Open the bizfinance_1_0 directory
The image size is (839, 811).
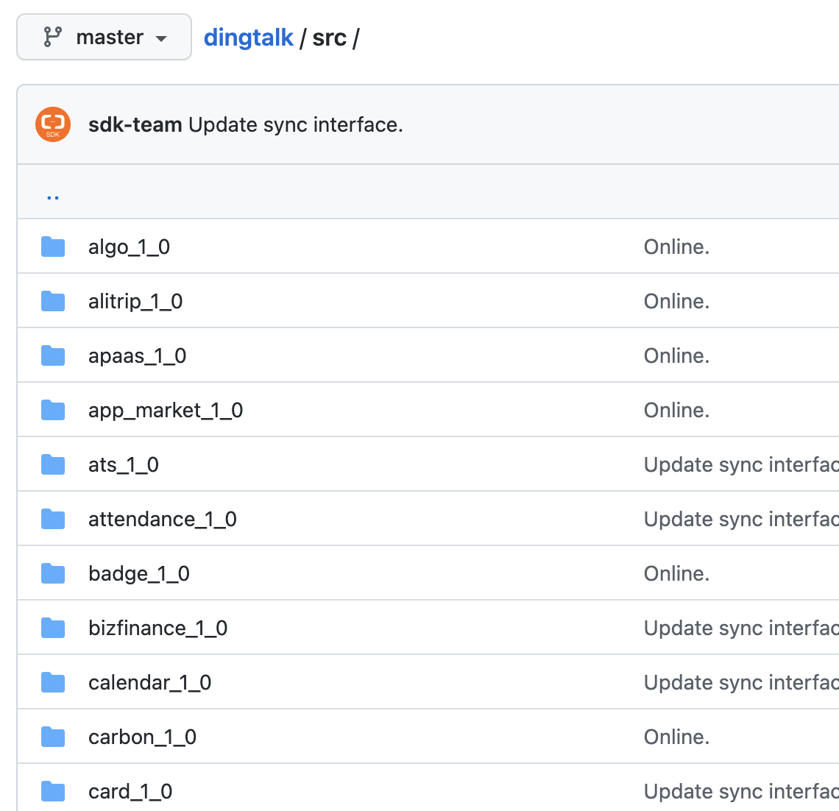tap(157, 628)
